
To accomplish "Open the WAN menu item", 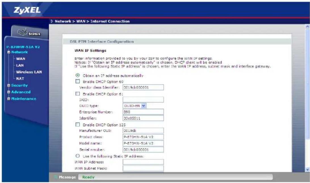I will click(20, 59).
